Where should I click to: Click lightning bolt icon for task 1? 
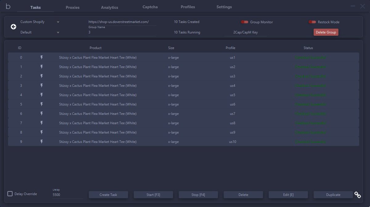(42, 67)
